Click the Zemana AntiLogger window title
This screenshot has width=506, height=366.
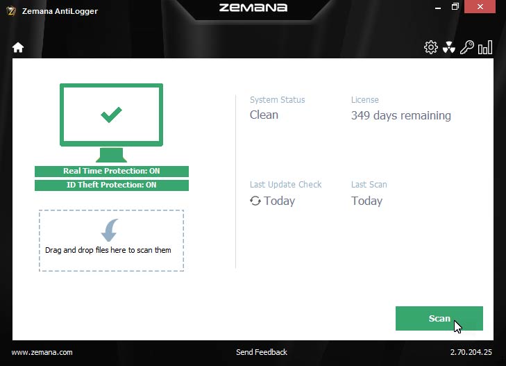[60, 11]
